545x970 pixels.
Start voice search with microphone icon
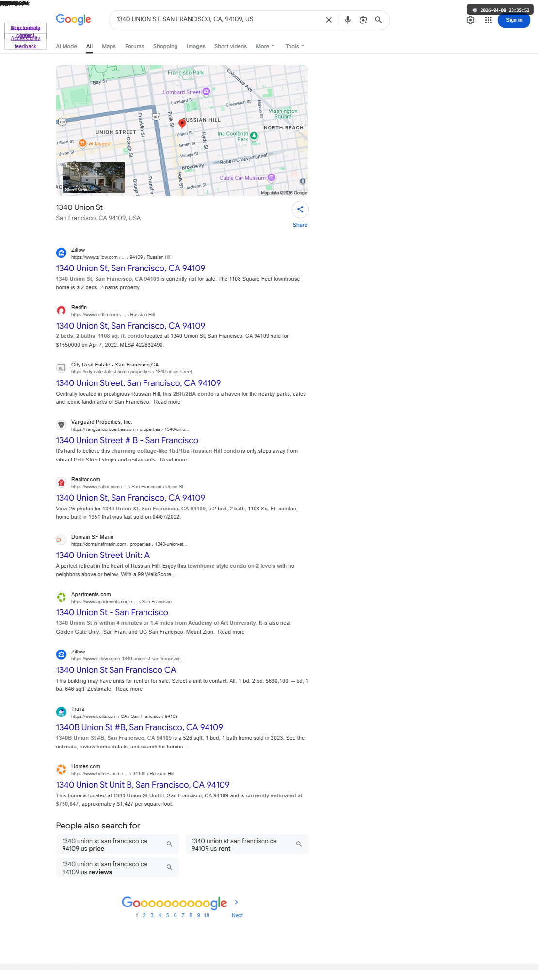(x=348, y=20)
